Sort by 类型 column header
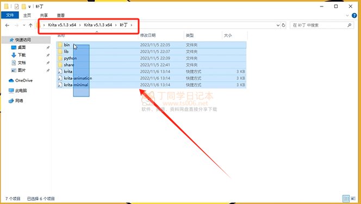The height and width of the screenshot is (204, 361). (x=190, y=35)
